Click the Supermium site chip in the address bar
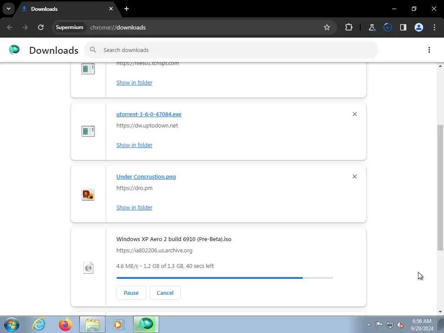Screen dimensions: 444x333 tap(69, 27)
